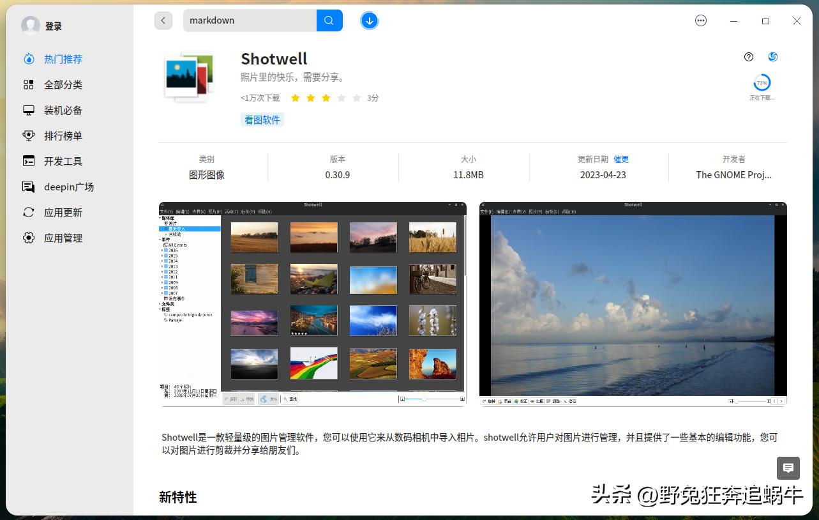This screenshot has width=819, height=520.
Task: Open the feedback comment bubble icon
Action: 788,468
